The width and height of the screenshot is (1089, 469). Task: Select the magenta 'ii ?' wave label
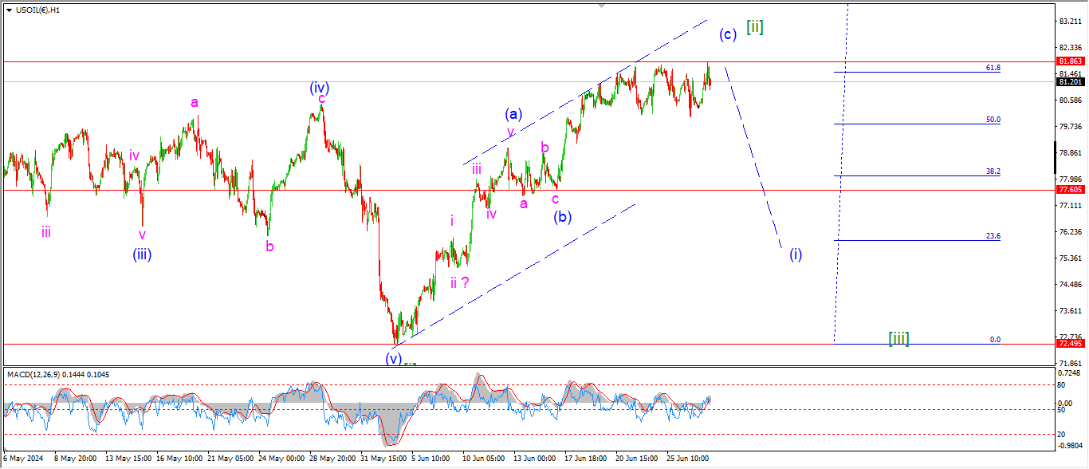point(459,282)
